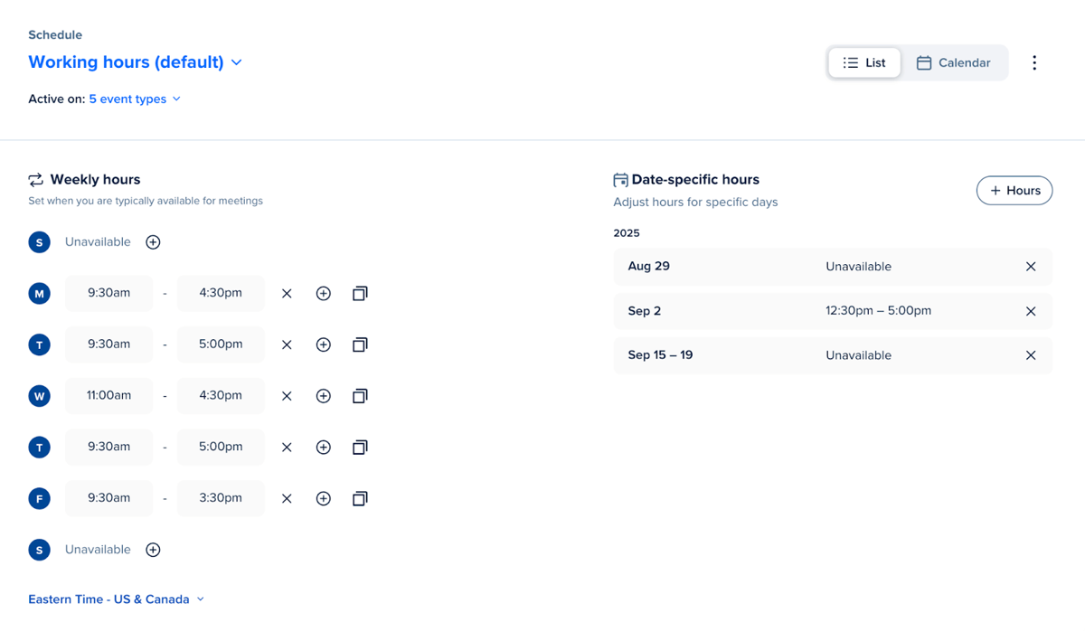Copy Friday's hours using the duplicate icon
The image size is (1085, 632).
360,498
